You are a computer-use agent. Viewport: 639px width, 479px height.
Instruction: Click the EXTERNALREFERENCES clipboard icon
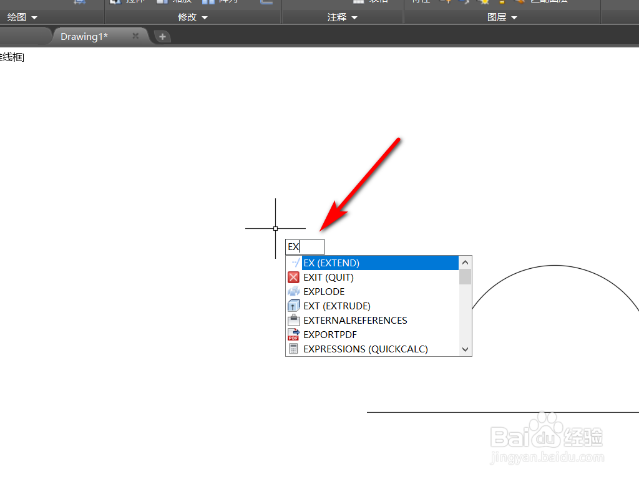pos(293,320)
